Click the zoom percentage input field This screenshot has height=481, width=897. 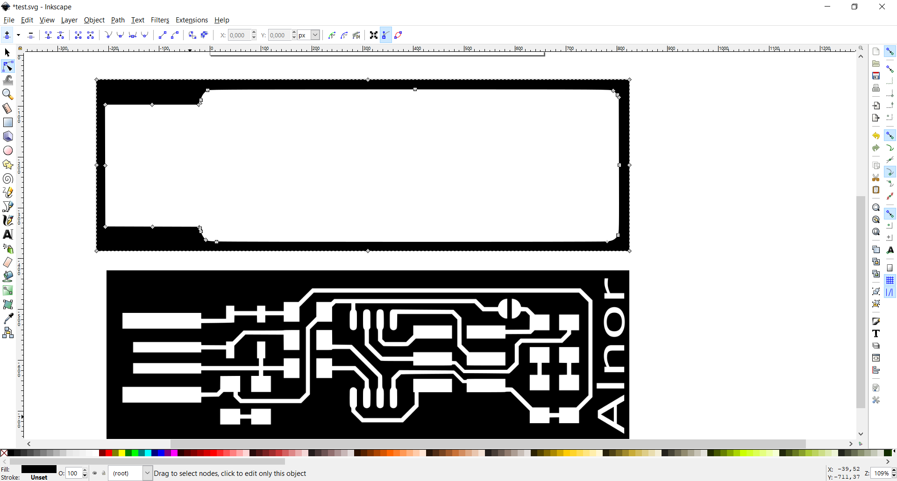pyautogui.click(x=881, y=473)
